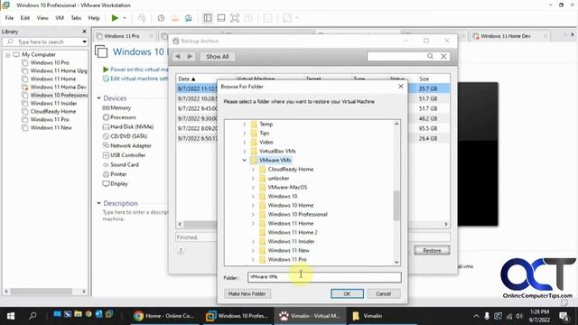
Task: Open the File menu
Action: coord(9,18)
